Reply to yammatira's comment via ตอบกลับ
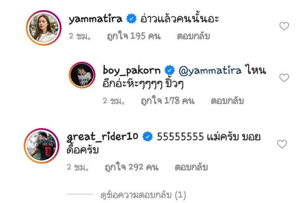304x203 pixels. click(193, 36)
